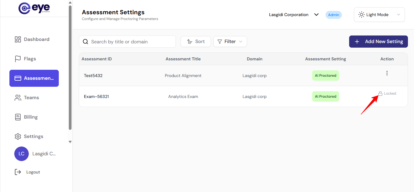The image size is (414, 192).
Task: Click the Locked padlock icon for Exam-56321
Action: coord(380,93)
